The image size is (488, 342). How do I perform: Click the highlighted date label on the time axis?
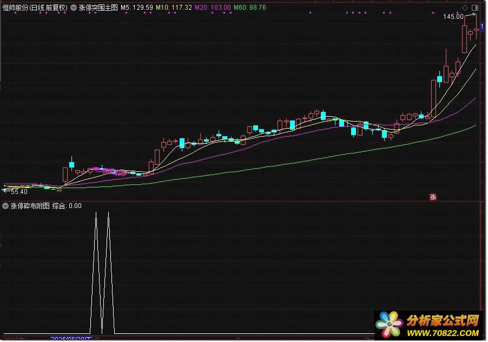(71, 339)
